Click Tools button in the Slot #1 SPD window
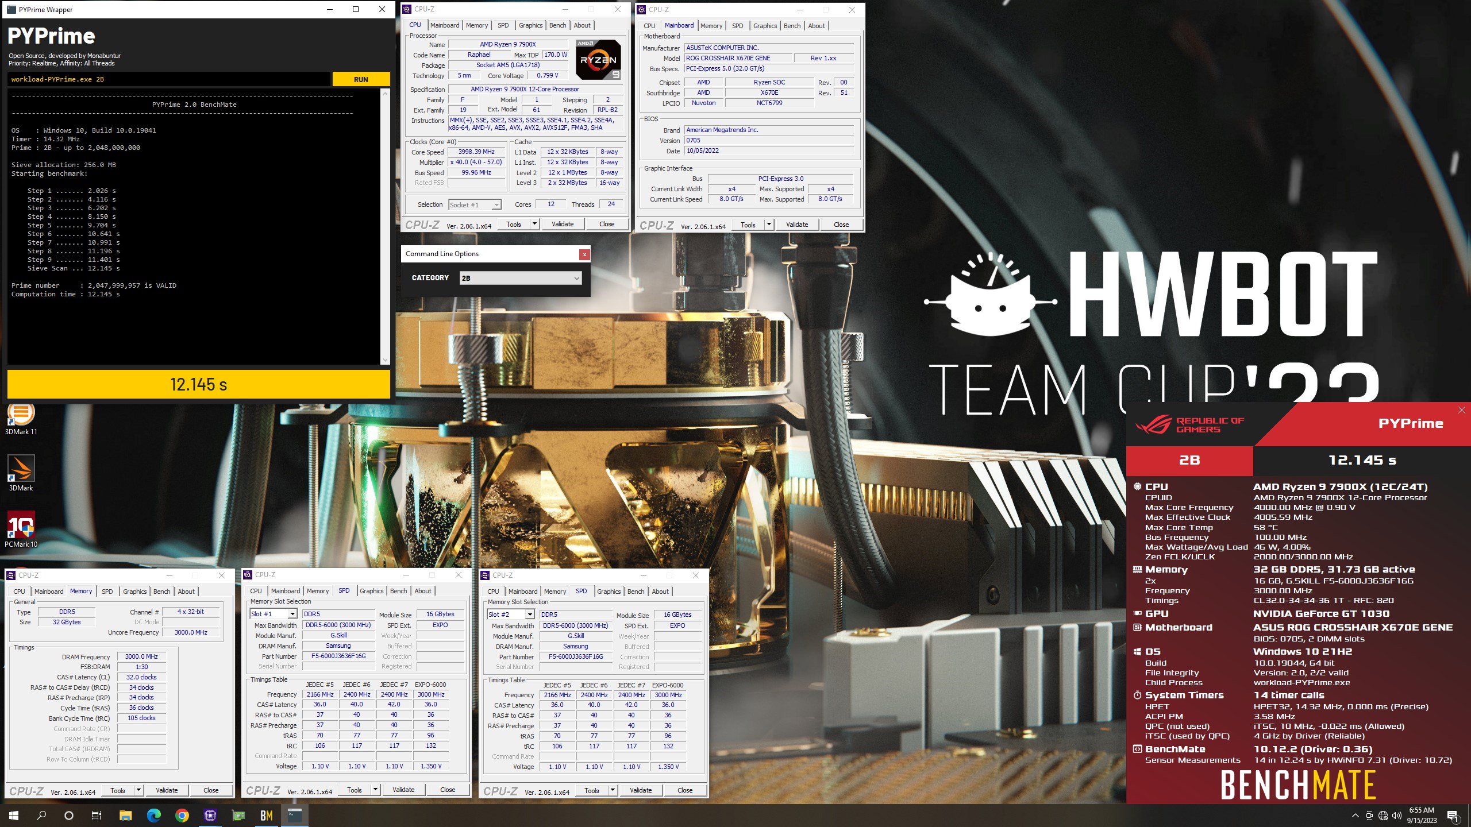Viewport: 1471px width, 827px height. tap(355, 790)
